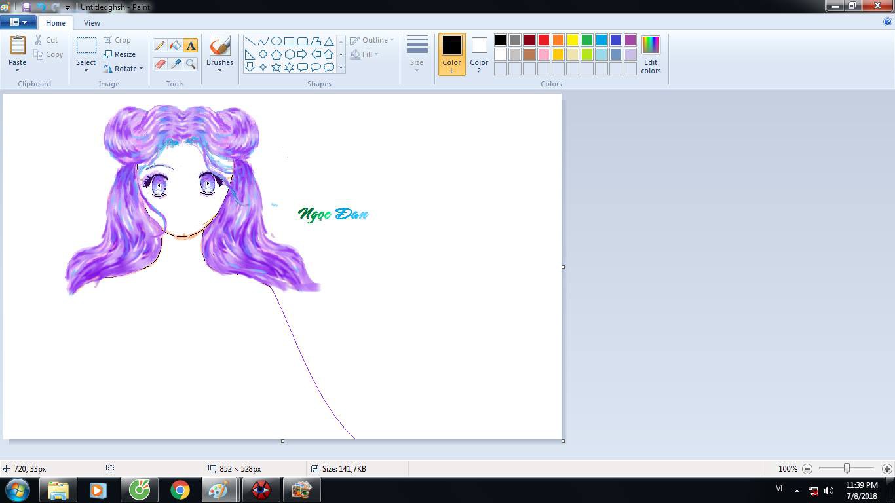Click the Save icon in quick access toolbar
The image size is (895, 503).
27,7
